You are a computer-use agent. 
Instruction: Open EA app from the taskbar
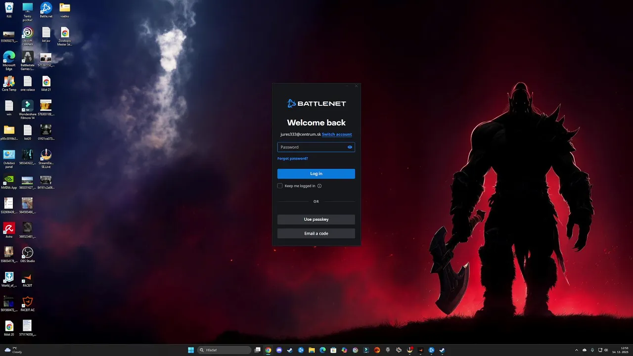pyautogui.click(x=377, y=350)
